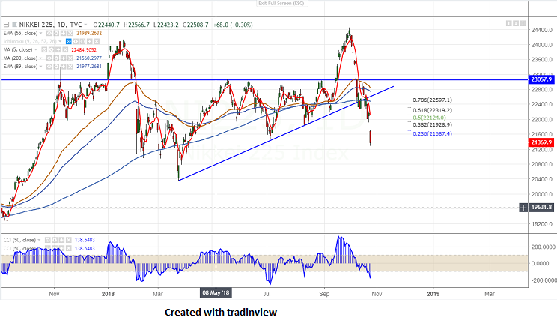557x320 pixels.
Task: Open the MA (5, close) dropdown arrow
Action: [x=36, y=49]
